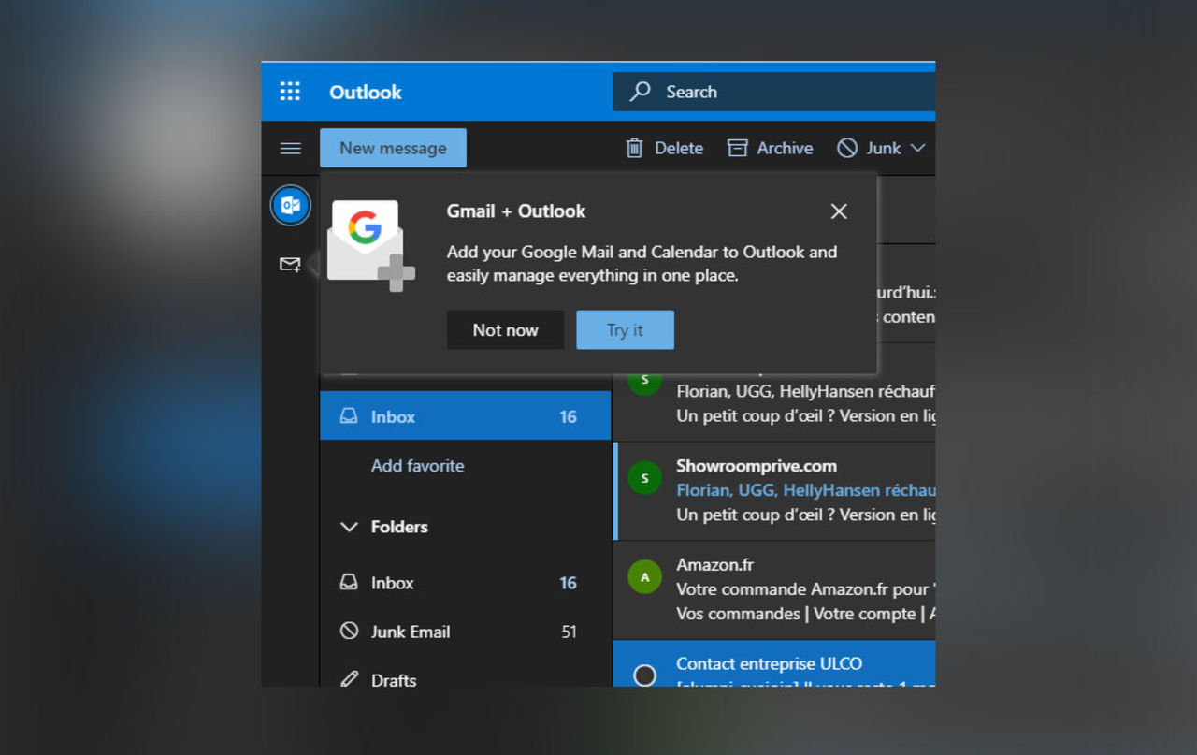
Task: Click Try it to add Google Mail
Action: tap(625, 329)
